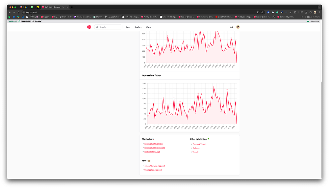Bookmark this page with the star icon
Screen dimensions: 329x188
click(262, 13)
